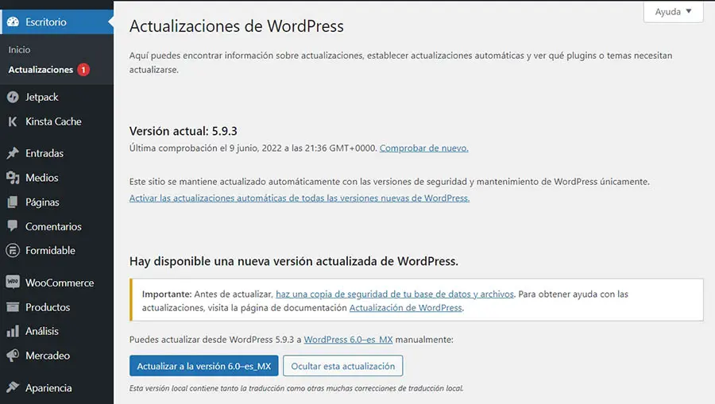Click the Kinsta Cache K icon

pyautogui.click(x=13, y=121)
